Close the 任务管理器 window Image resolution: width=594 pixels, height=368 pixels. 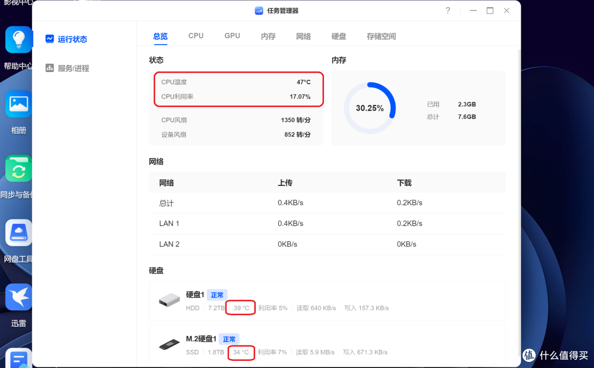(x=507, y=10)
